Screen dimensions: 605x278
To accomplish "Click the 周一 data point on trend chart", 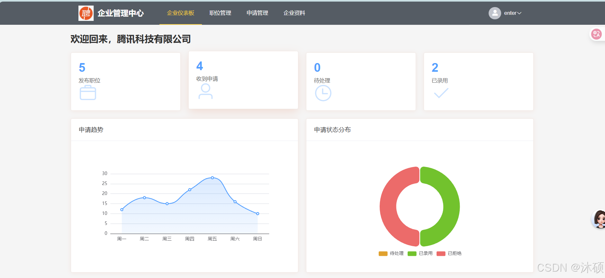I will click(122, 209).
